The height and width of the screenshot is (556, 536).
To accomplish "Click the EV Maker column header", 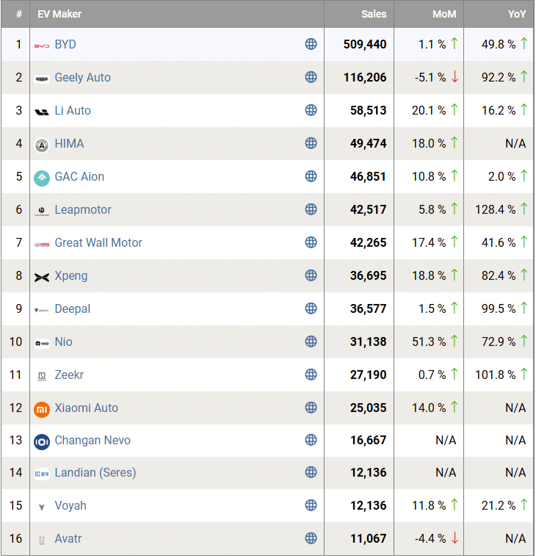I will point(59,14).
